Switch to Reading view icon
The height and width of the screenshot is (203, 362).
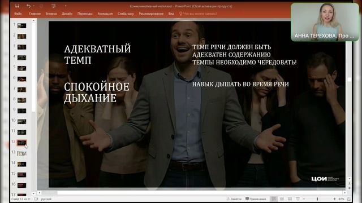(x=290, y=199)
